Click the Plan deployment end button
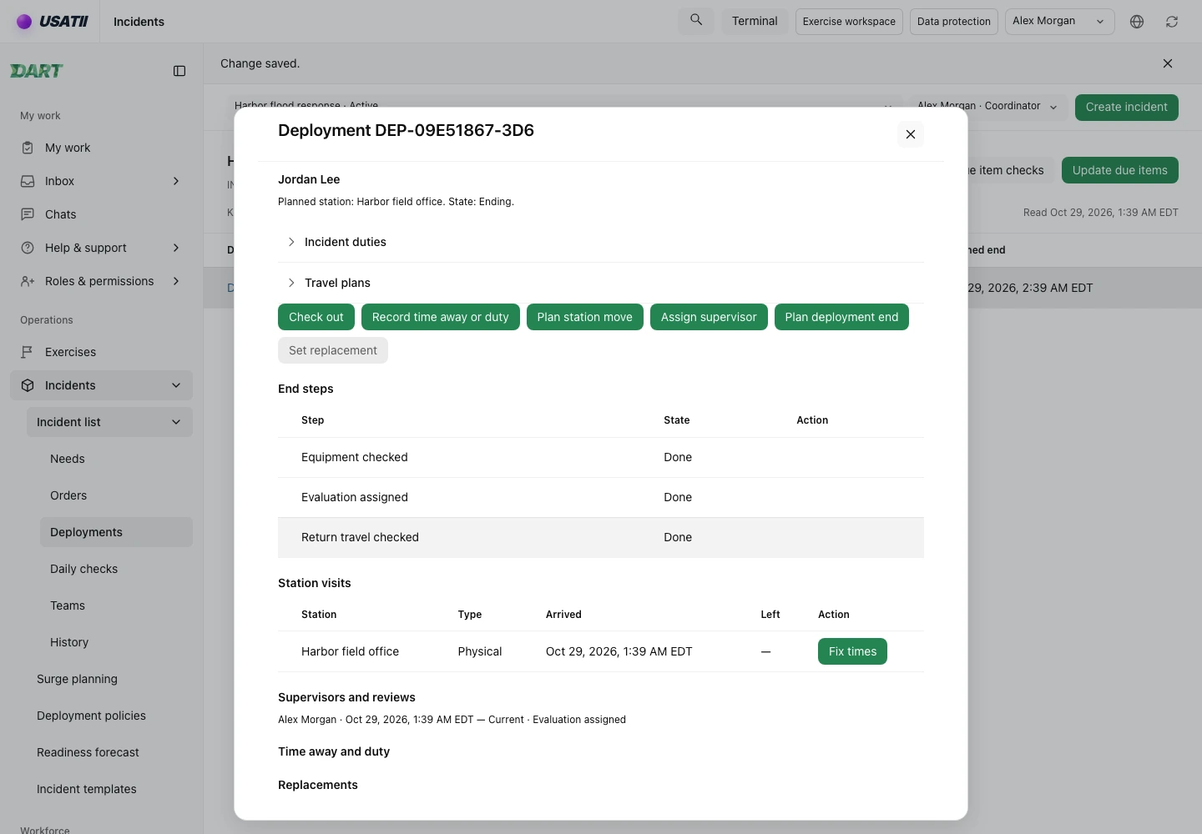The image size is (1202, 834). (x=841, y=317)
